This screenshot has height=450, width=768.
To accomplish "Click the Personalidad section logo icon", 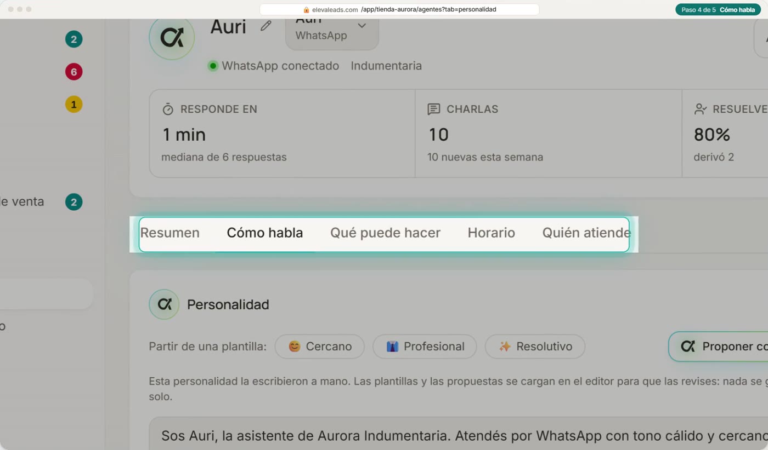I will (x=165, y=304).
